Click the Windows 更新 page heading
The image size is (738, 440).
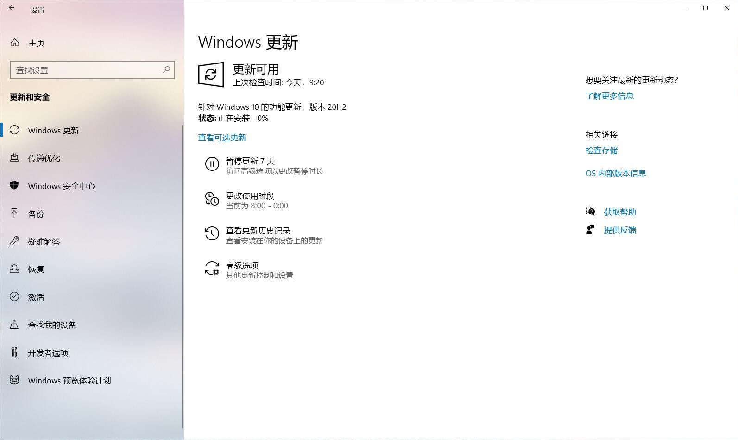click(248, 42)
